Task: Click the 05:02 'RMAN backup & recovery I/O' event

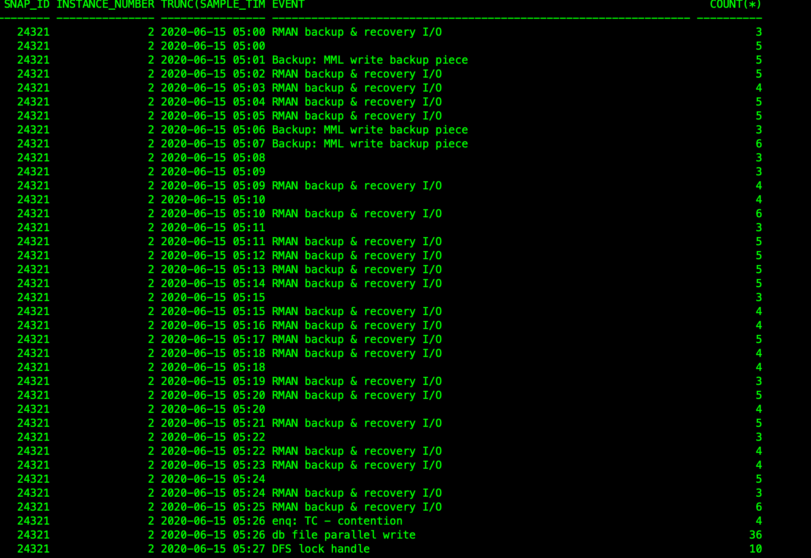Action: tap(357, 74)
